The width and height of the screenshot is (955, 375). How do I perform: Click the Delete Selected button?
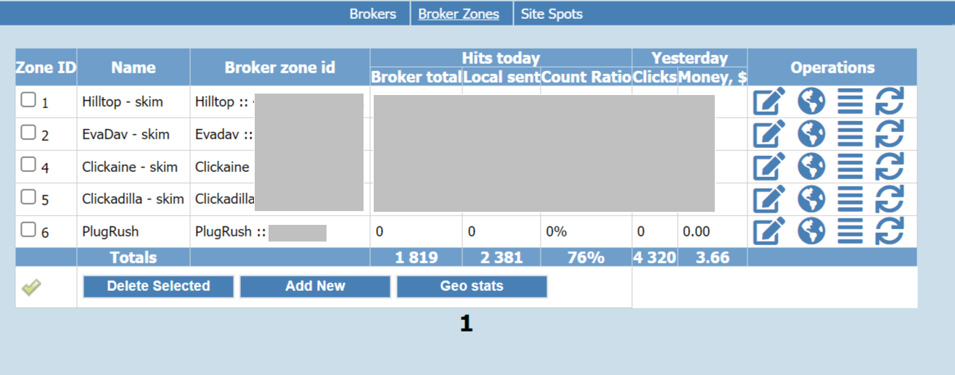click(x=158, y=287)
